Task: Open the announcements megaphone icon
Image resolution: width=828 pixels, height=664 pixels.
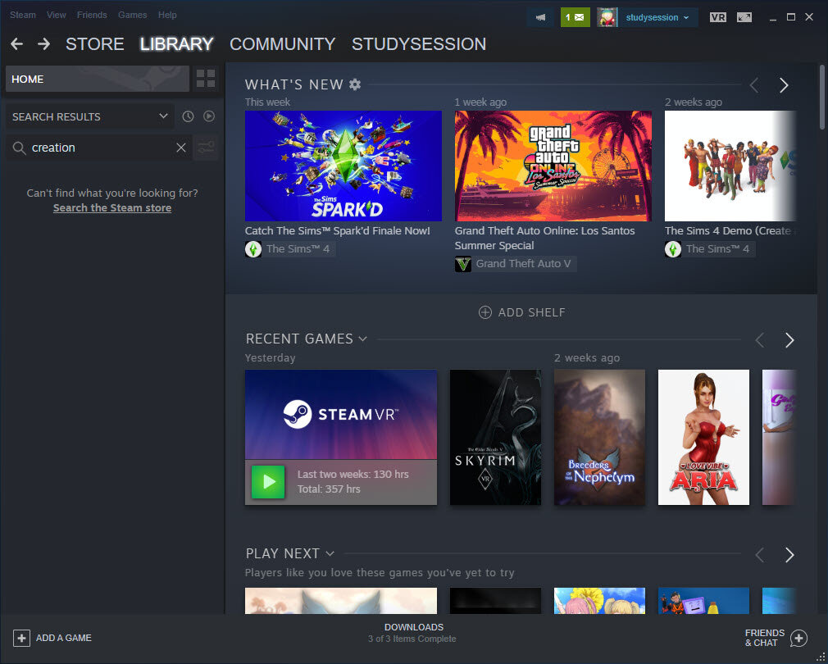Action: (x=541, y=17)
